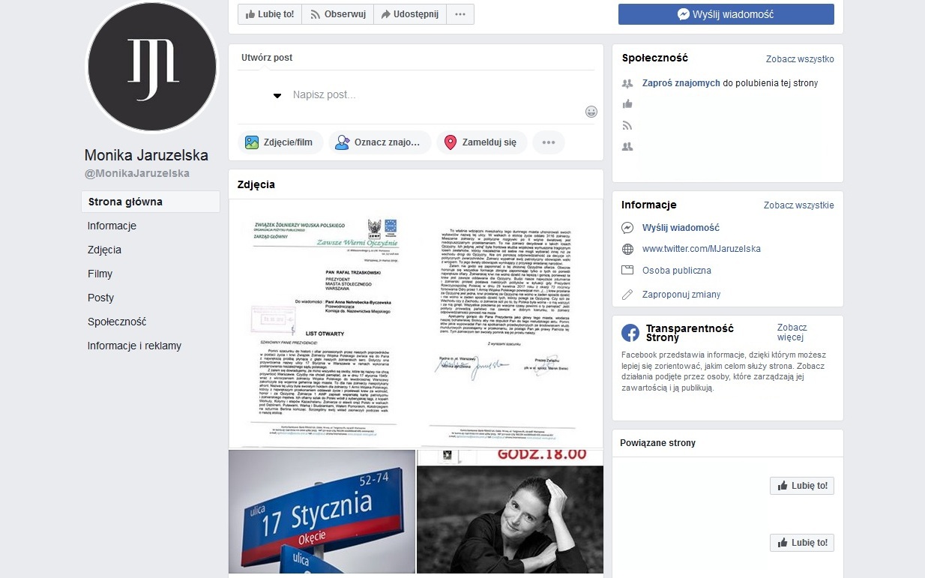Click Zobacz wszystkie in the Informacje panel
The height and width of the screenshot is (578, 925).
point(799,205)
